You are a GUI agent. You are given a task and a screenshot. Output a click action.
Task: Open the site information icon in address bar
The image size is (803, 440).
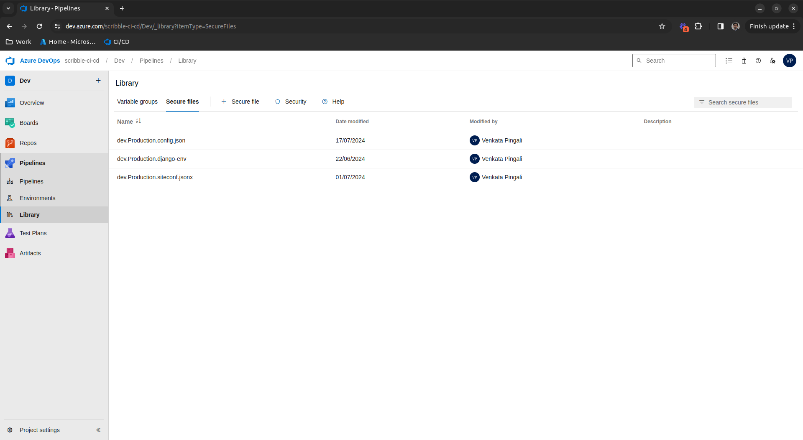(57, 26)
